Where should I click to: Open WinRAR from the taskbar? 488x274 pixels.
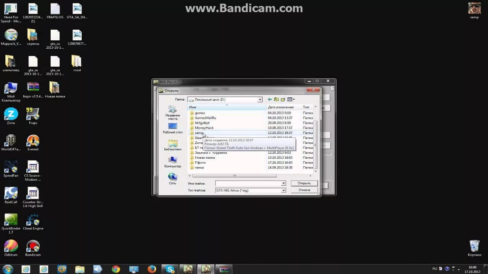click(224, 269)
